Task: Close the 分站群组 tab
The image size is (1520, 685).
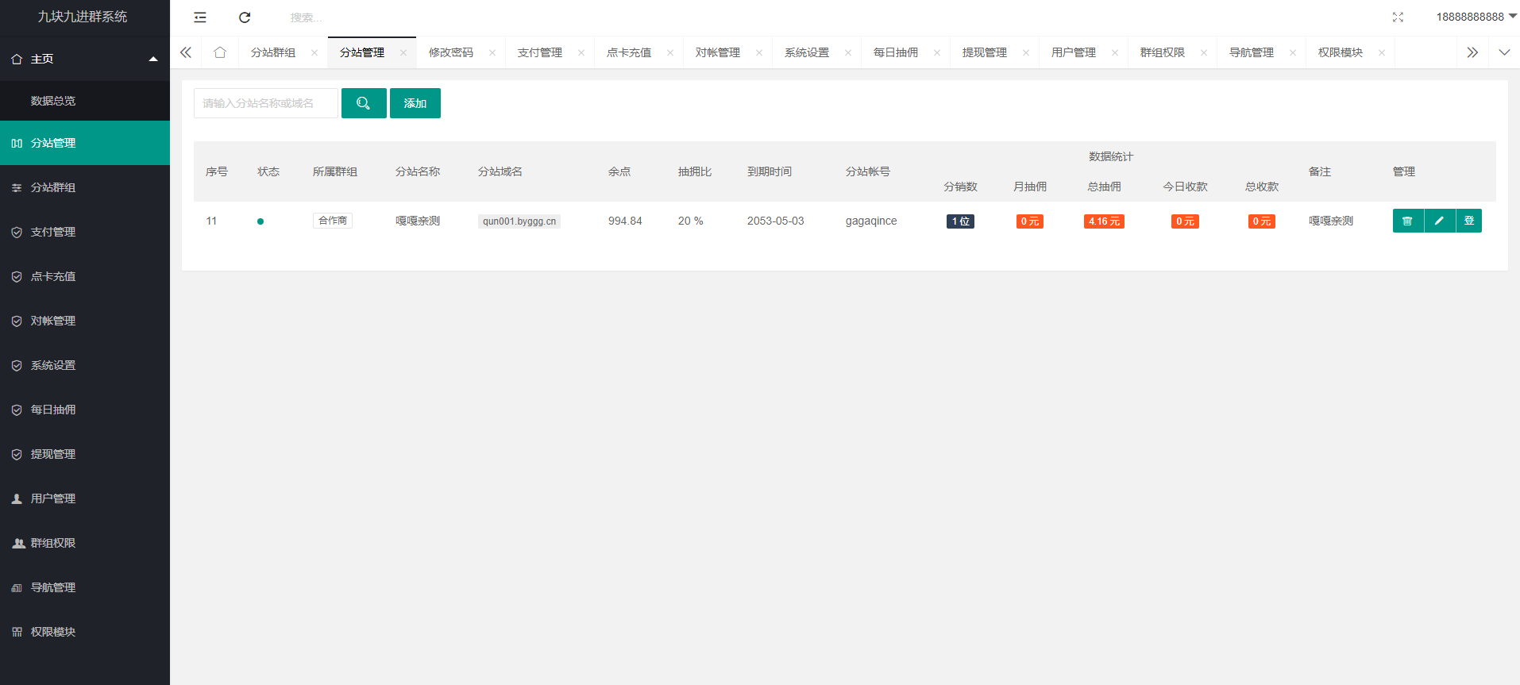Action: (314, 53)
